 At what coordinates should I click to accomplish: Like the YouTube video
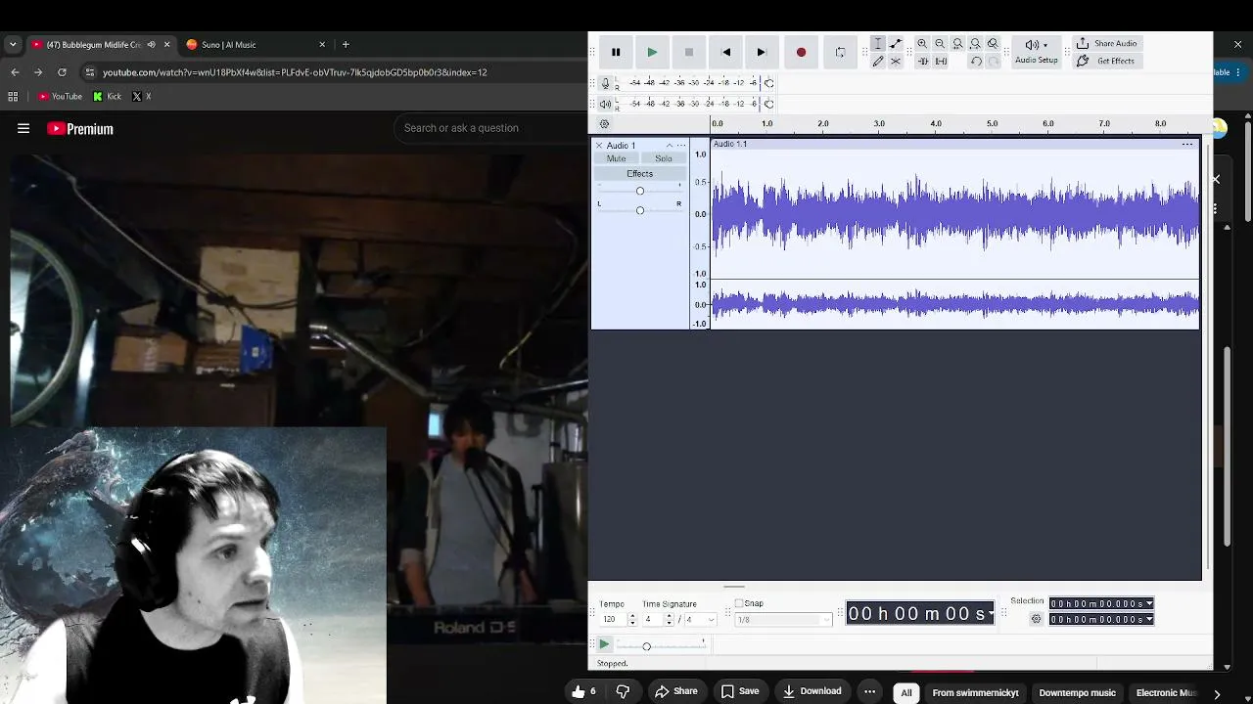coord(584,691)
